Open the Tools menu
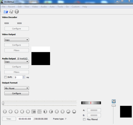Viewport: 133px width, 125px height. 60,7
